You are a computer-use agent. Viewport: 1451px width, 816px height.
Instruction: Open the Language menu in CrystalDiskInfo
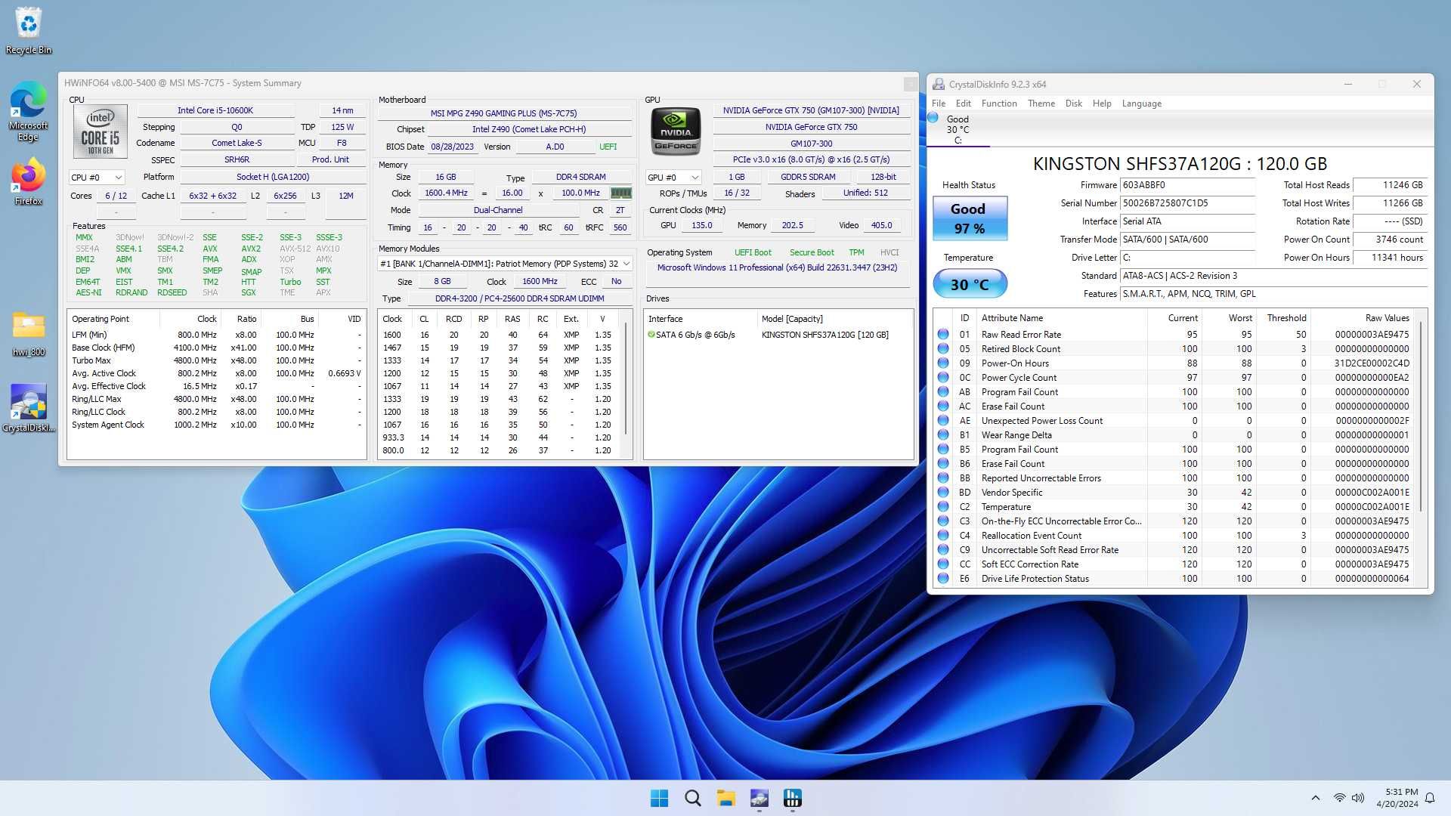coord(1141,104)
